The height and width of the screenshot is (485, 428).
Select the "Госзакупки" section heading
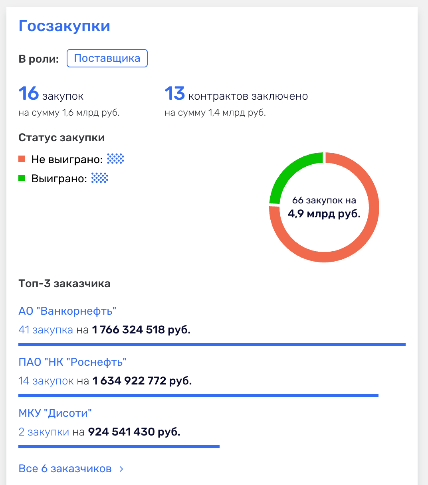[x=64, y=26]
